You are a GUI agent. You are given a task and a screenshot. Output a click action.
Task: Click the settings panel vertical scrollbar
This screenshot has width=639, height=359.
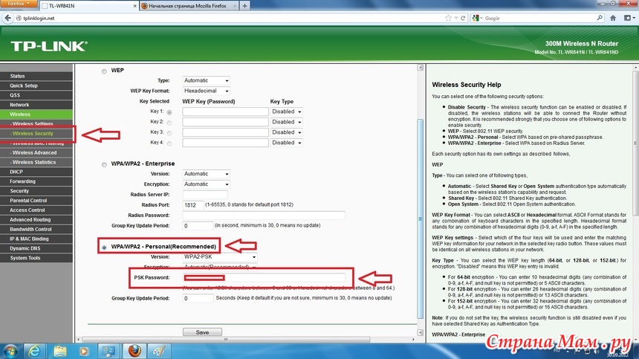[420, 219]
